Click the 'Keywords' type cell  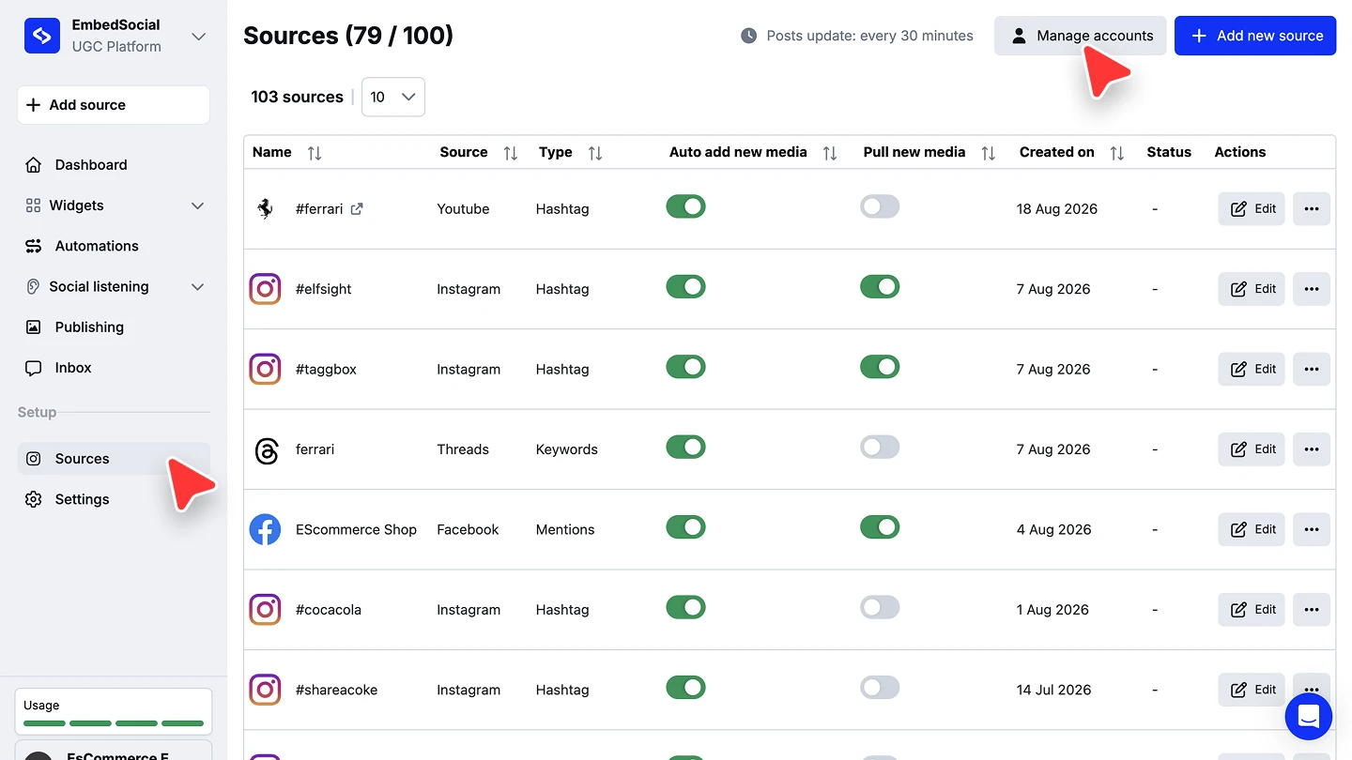pyautogui.click(x=567, y=449)
